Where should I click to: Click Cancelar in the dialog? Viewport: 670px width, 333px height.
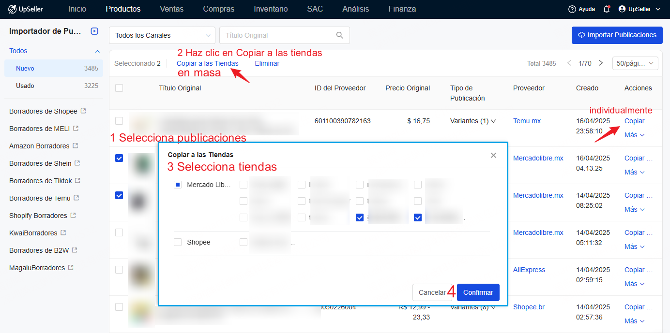pyautogui.click(x=432, y=292)
